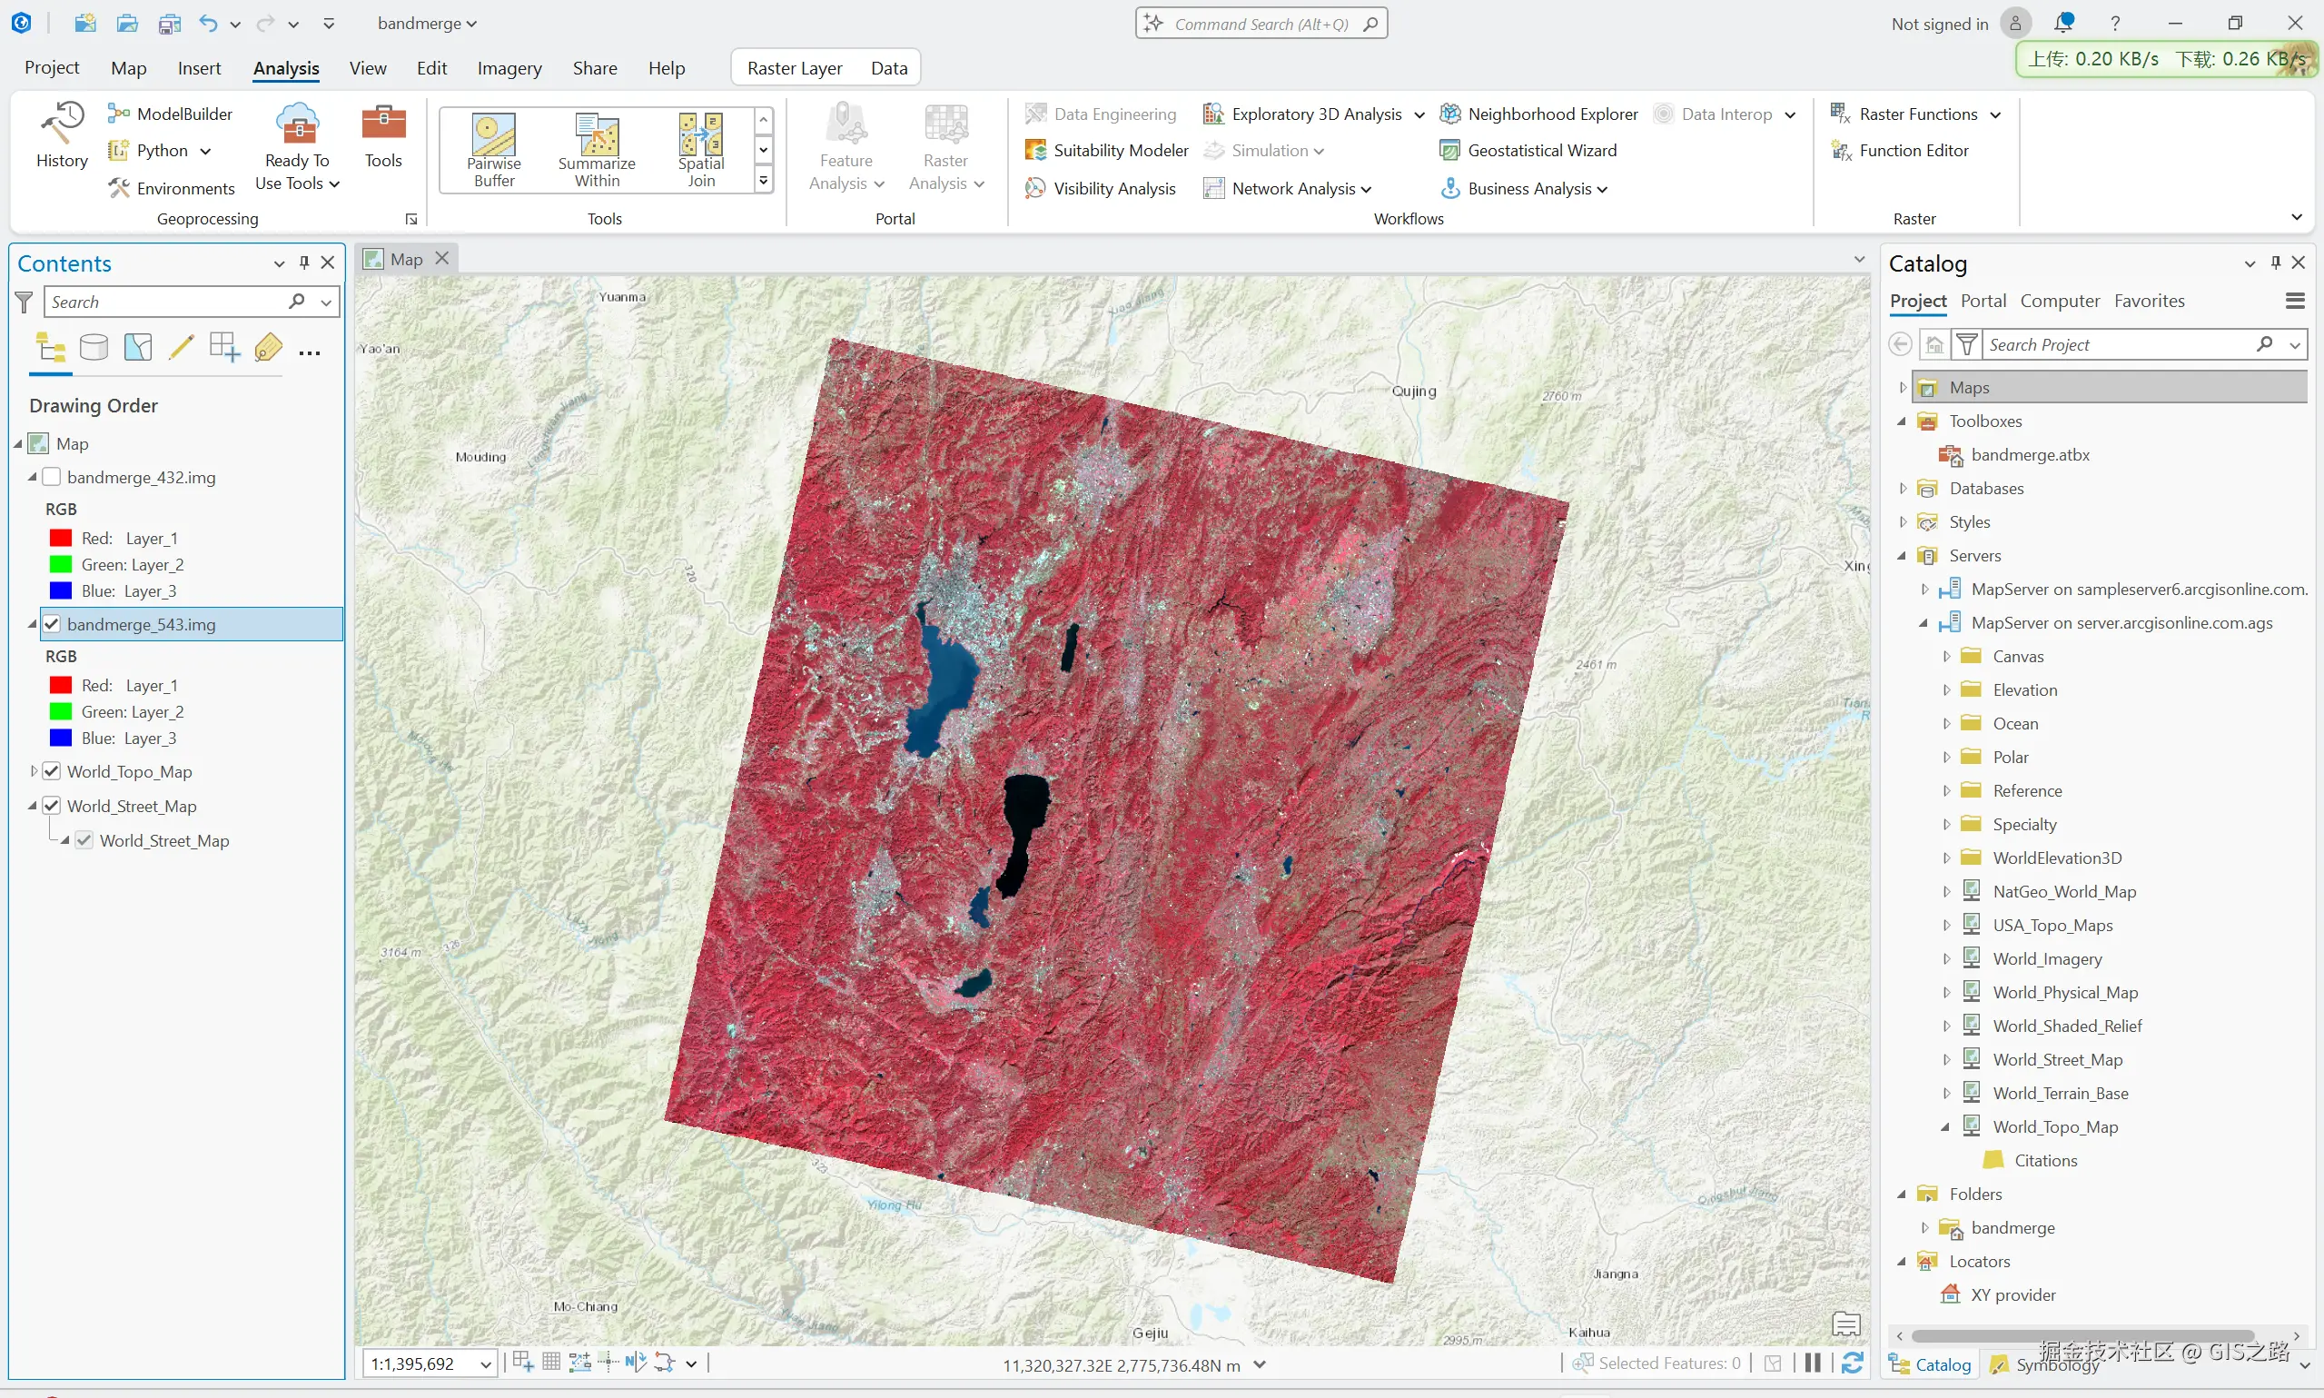This screenshot has width=2324, height=1398.
Task: Switch to List By Data Source
Action: 94,349
